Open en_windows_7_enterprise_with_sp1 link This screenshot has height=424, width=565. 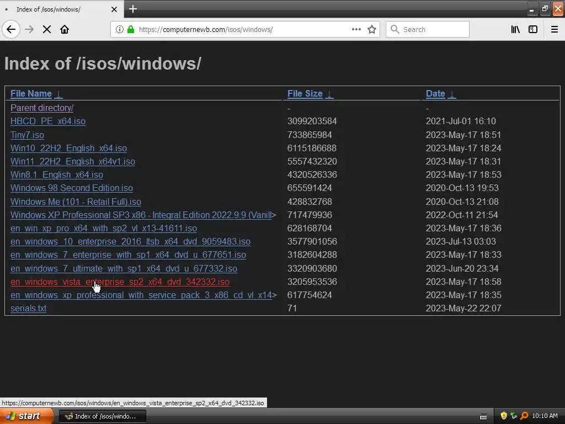128,255
